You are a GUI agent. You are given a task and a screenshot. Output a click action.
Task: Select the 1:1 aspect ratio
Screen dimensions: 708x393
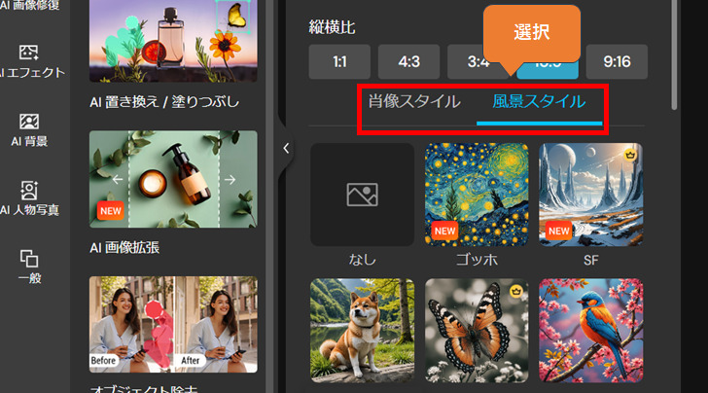(x=338, y=62)
